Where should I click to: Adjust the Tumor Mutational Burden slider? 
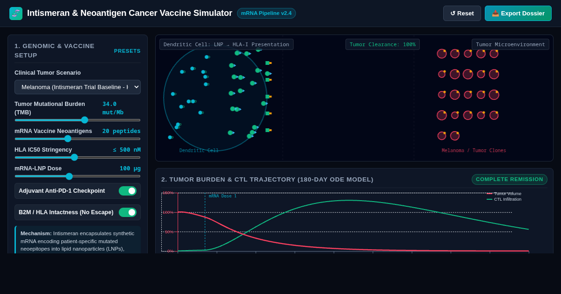(x=78, y=120)
